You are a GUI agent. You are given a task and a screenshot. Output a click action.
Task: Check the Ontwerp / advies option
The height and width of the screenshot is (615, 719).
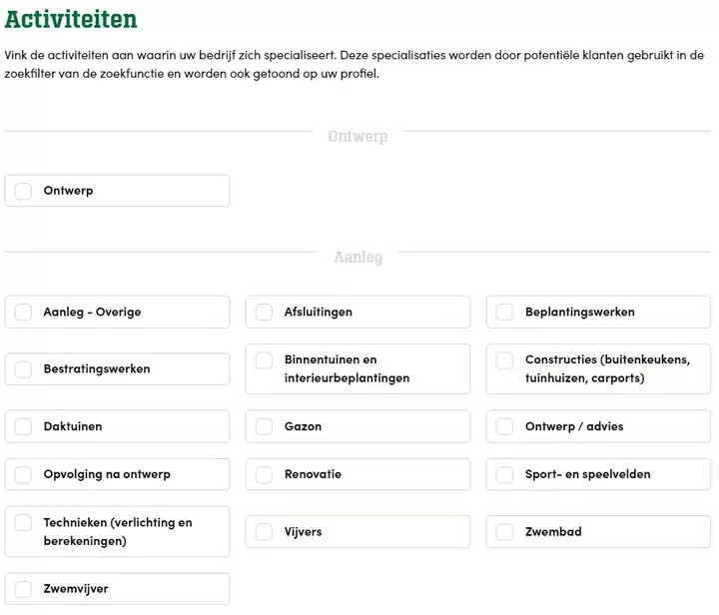504,426
